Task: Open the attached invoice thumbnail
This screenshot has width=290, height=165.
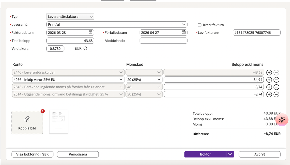Action: [x=59, y=122]
